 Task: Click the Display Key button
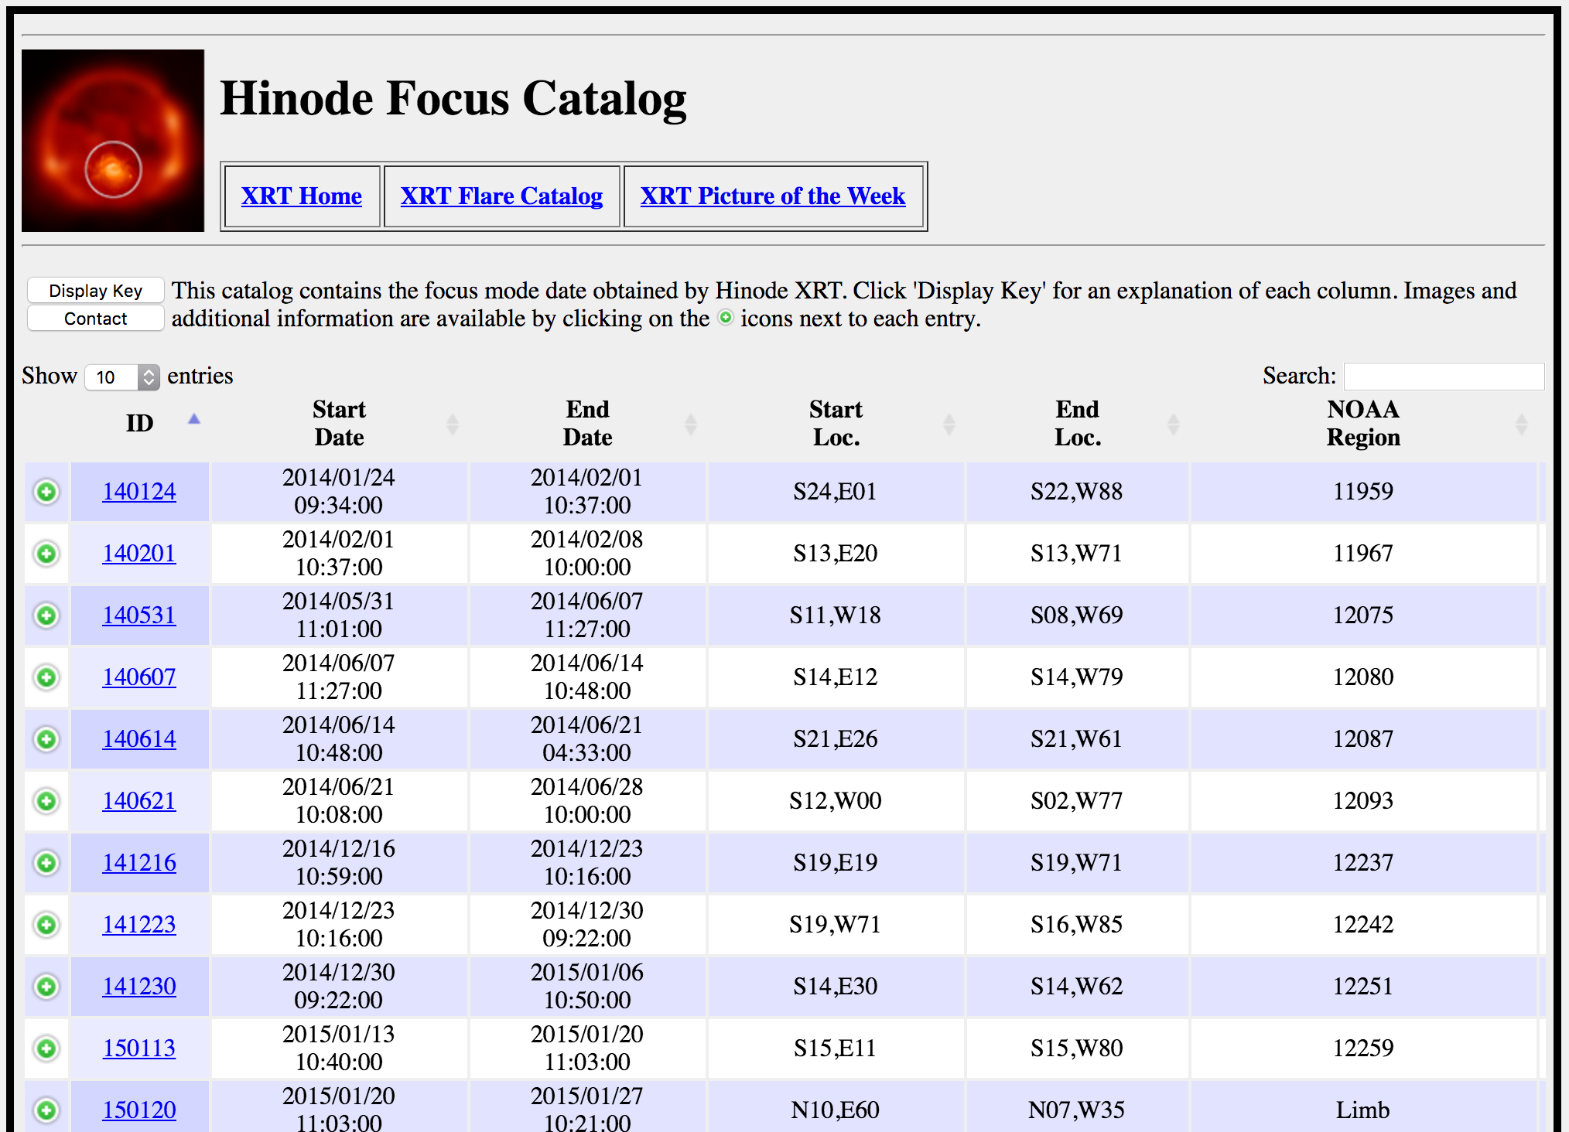click(95, 291)
